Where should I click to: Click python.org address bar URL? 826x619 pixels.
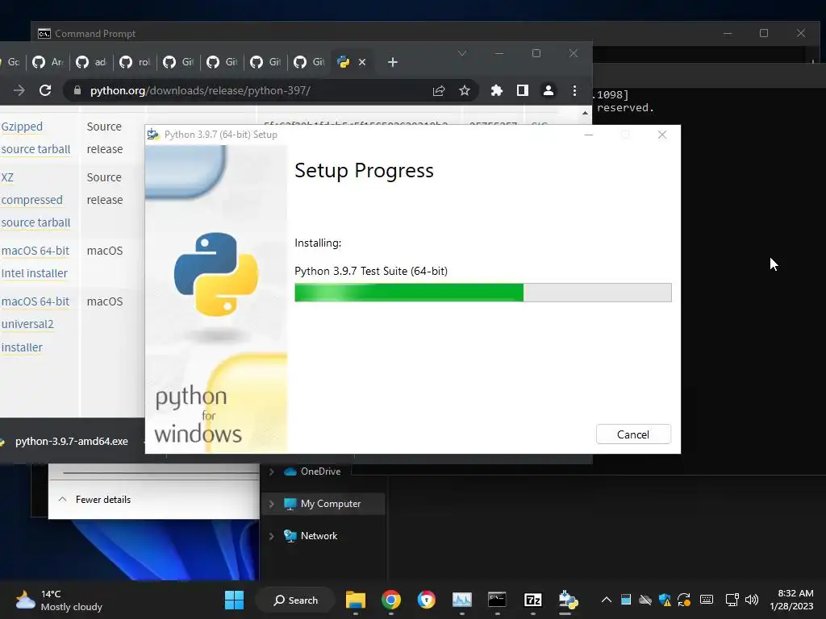200,90
